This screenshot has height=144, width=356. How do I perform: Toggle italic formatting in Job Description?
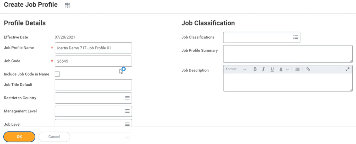[263, 69]
